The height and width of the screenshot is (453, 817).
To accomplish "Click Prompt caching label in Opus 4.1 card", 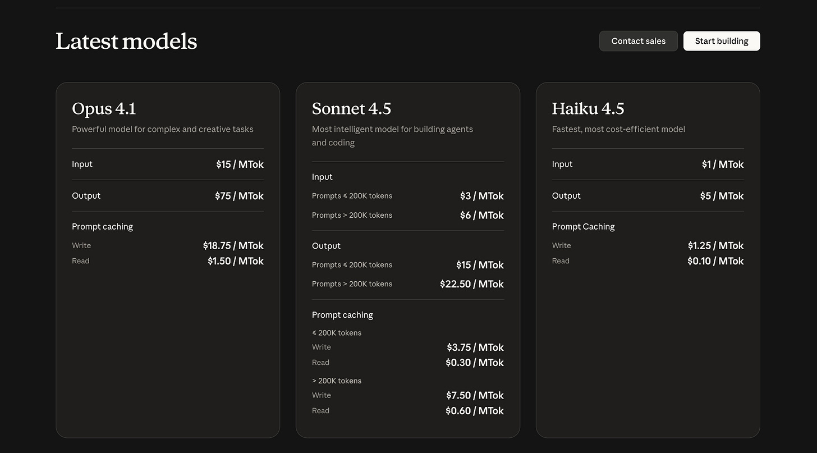I will click(102, 227).
